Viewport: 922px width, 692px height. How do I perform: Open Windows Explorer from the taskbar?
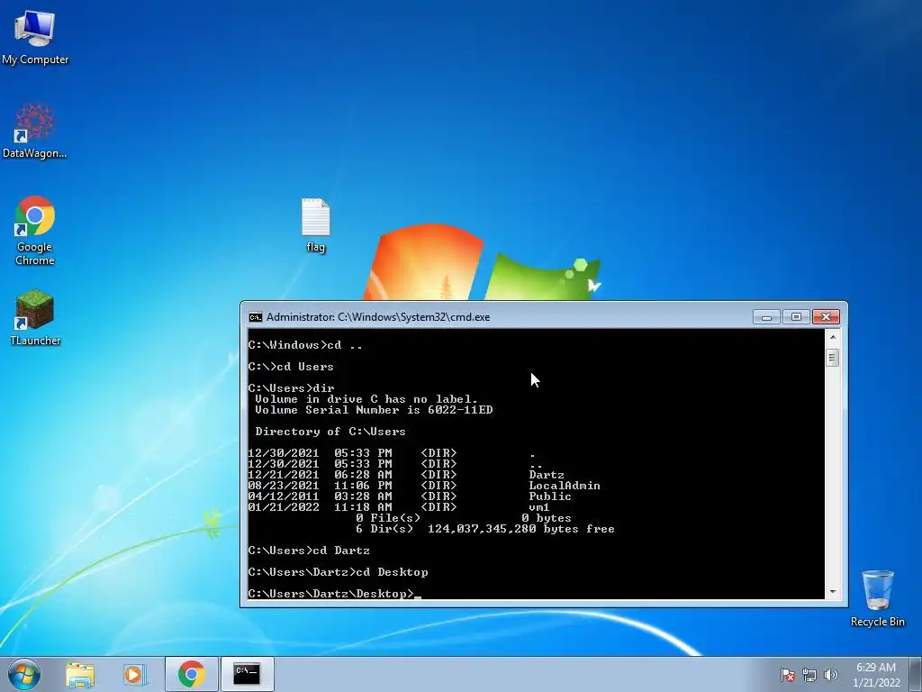pos(80,674)
